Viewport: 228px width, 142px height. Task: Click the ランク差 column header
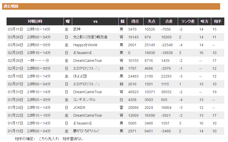188,21
